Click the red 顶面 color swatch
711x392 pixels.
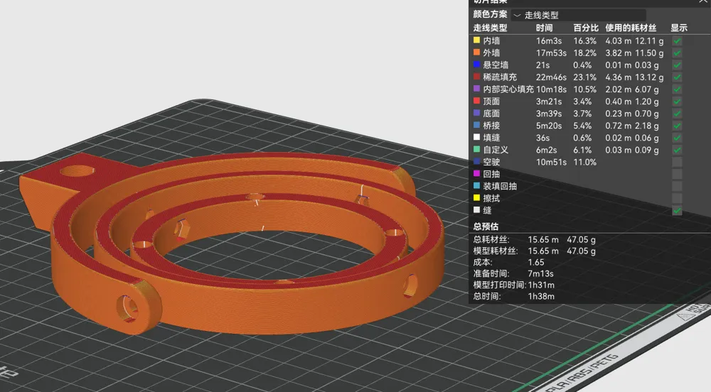click(476, 101)
